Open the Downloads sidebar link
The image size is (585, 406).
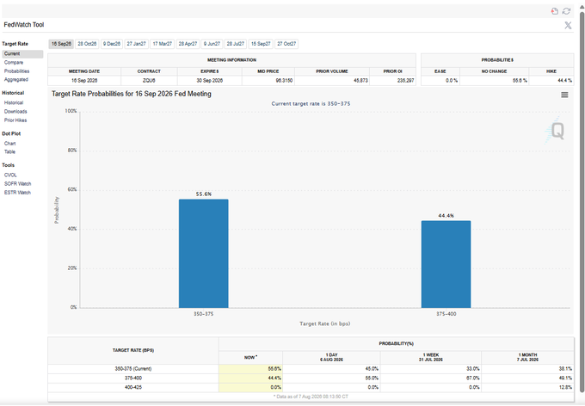(x=15, y=111)
